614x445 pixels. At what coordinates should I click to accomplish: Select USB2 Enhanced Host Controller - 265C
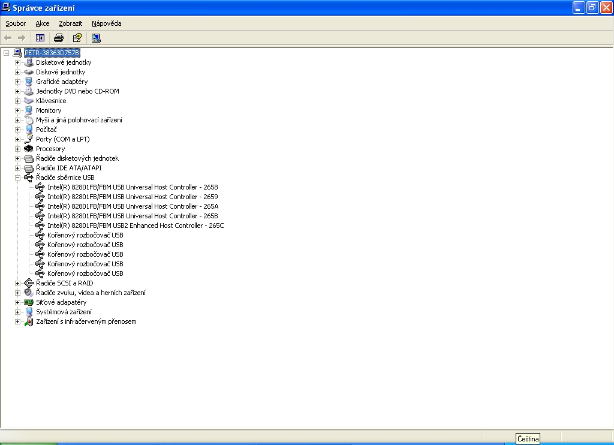(136, 225)
